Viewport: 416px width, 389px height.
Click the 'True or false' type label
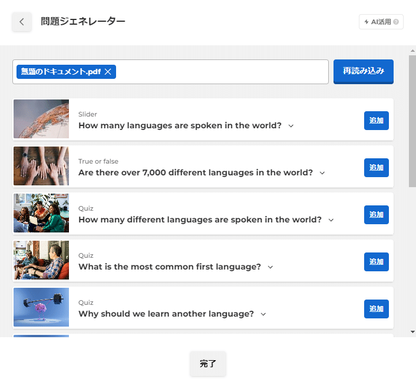click(98, 161)
